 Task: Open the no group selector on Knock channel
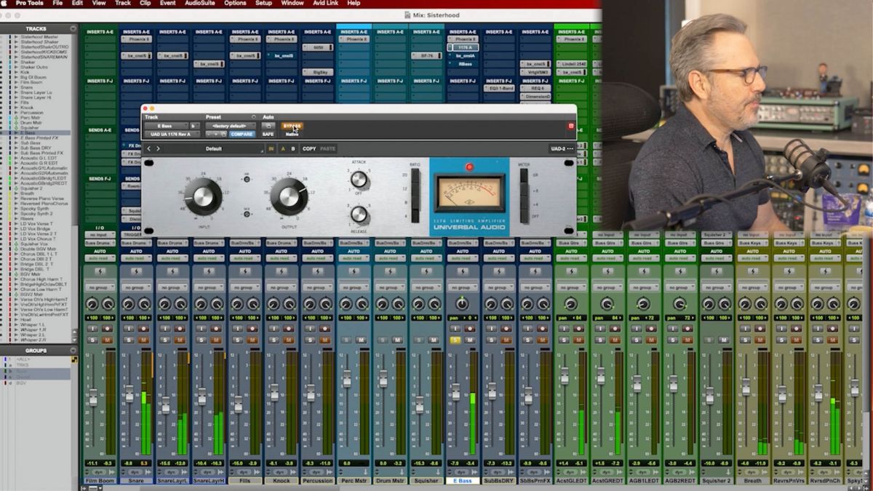pos(282,287)
